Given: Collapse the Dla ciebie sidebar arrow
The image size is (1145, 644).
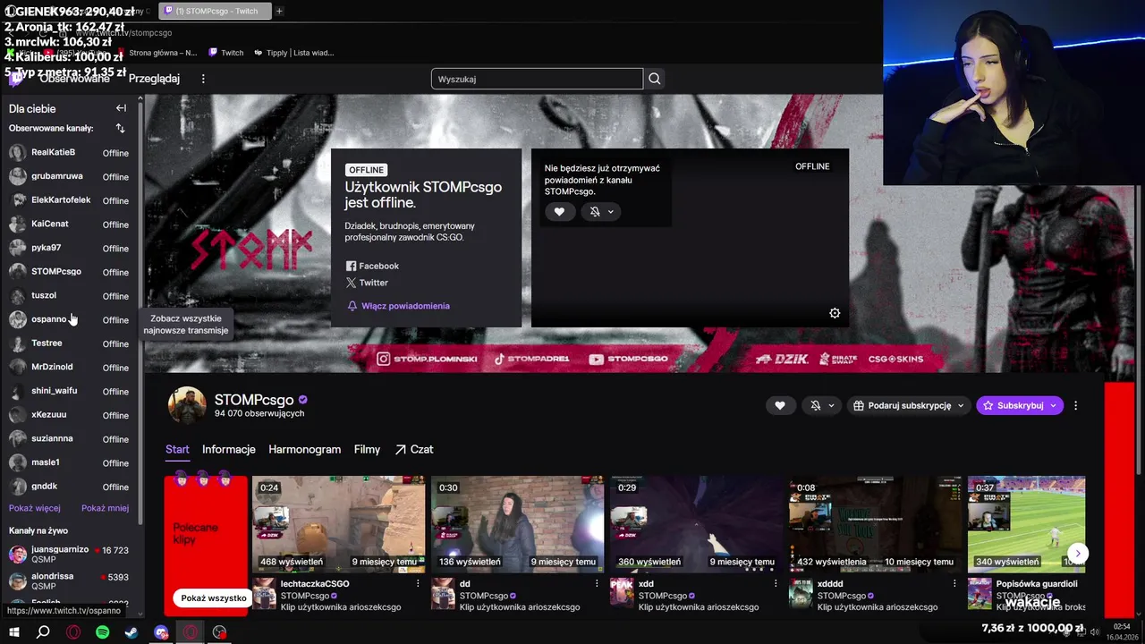Looking at the screenshot, I should [x=121, y=108].
